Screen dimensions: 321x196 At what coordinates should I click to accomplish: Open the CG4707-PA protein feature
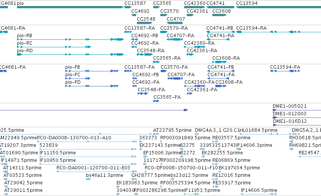tap(175, 78)
